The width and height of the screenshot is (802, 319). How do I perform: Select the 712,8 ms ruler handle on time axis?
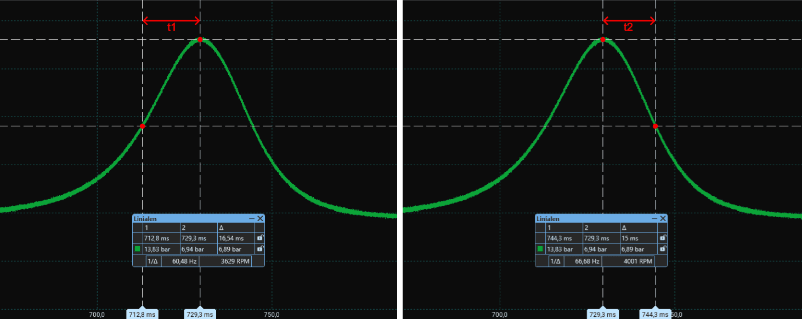tap(143, 314)
